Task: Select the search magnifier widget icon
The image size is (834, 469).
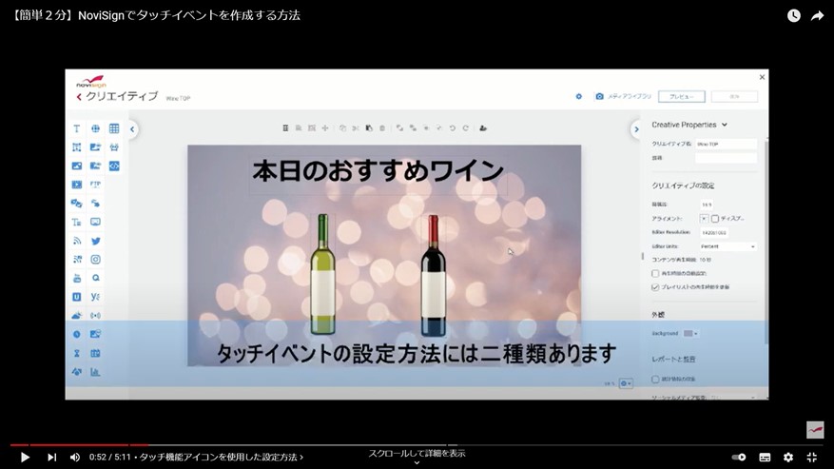Action: pos(95,278)
